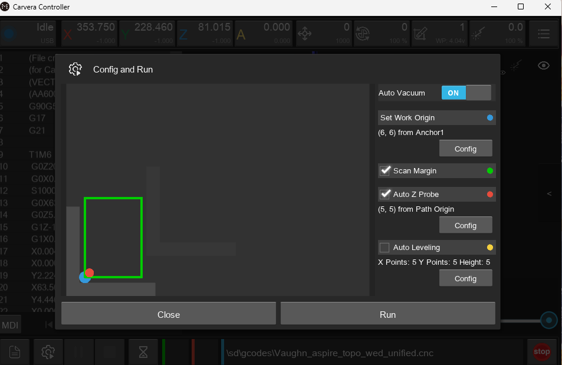Click the blue slider handle on the right
This screenshot has width=562, height=365.
tap(548, 320)
